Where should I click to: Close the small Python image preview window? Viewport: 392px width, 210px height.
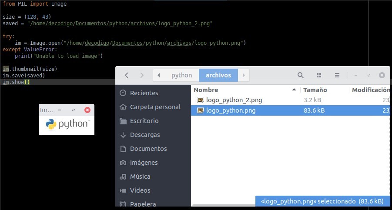click(87, 110)
